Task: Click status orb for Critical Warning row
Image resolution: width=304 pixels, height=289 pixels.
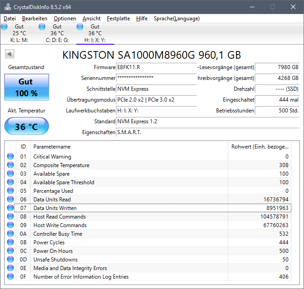Action: point(10,156)
